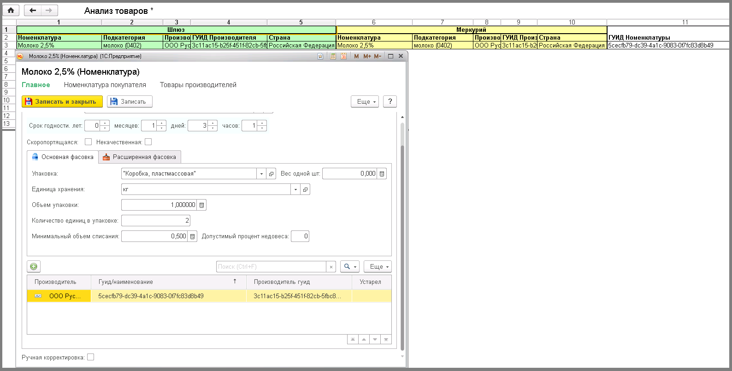Open the lower Еще menu above table
The width and height of the screenshot is (732, 371).
(378, 266)
